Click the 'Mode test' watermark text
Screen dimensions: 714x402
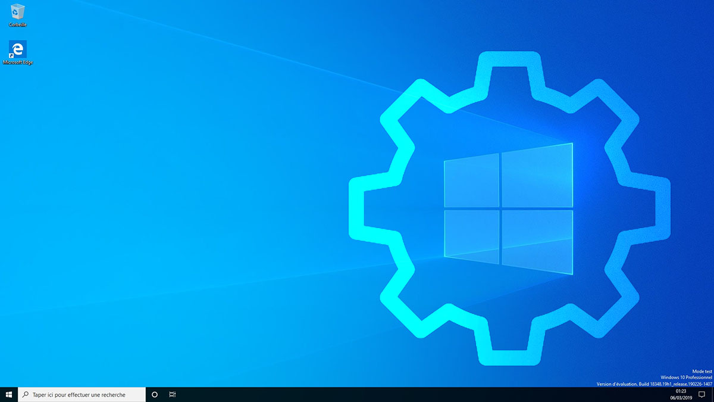(702, 371)
